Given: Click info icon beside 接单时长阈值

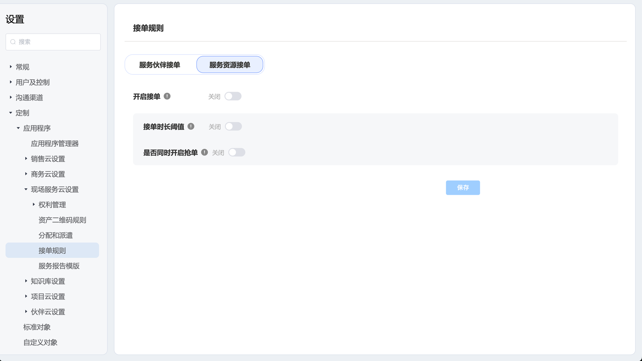Looking at the screenshot, I should [191, 126].
